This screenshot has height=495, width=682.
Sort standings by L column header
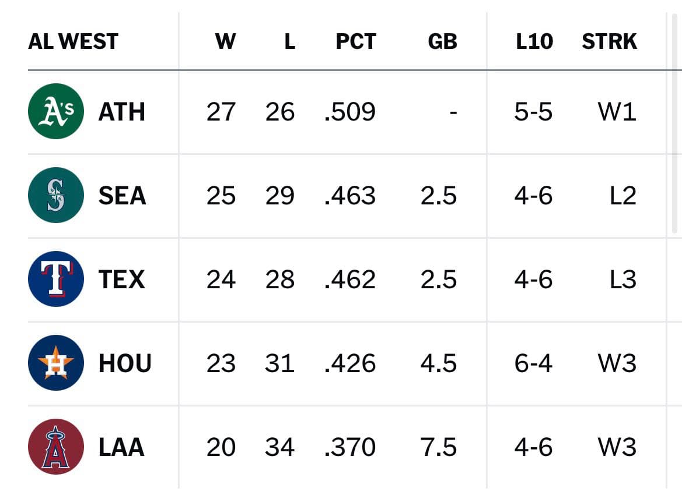pos(290,42)
